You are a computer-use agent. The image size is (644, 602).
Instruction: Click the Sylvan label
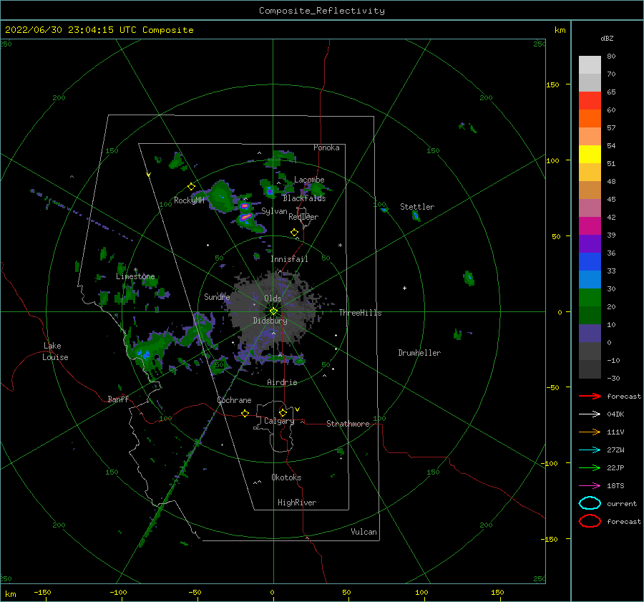[x=274, y=211]
